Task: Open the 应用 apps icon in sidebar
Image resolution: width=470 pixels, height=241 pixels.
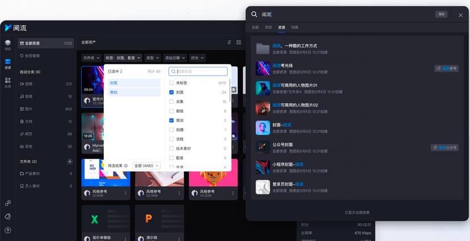Action: click(x=7, y=82)
